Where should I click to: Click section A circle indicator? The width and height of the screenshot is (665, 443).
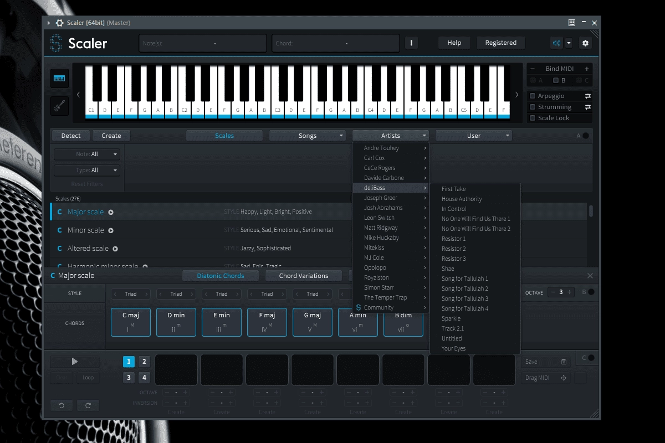point(586,136)
